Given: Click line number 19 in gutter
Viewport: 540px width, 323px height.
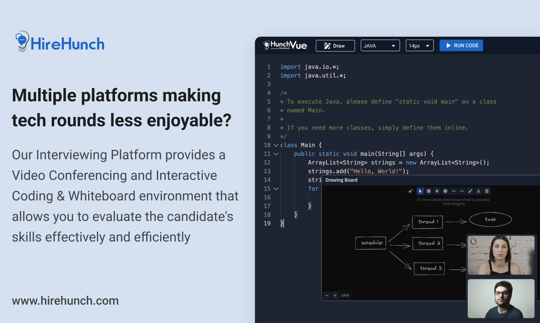Looking at the screenshot, I should click(267, 224).
